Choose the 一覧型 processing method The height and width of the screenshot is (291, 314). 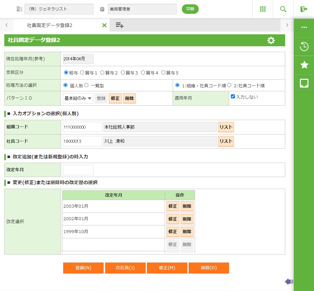(x=86, y=85)
